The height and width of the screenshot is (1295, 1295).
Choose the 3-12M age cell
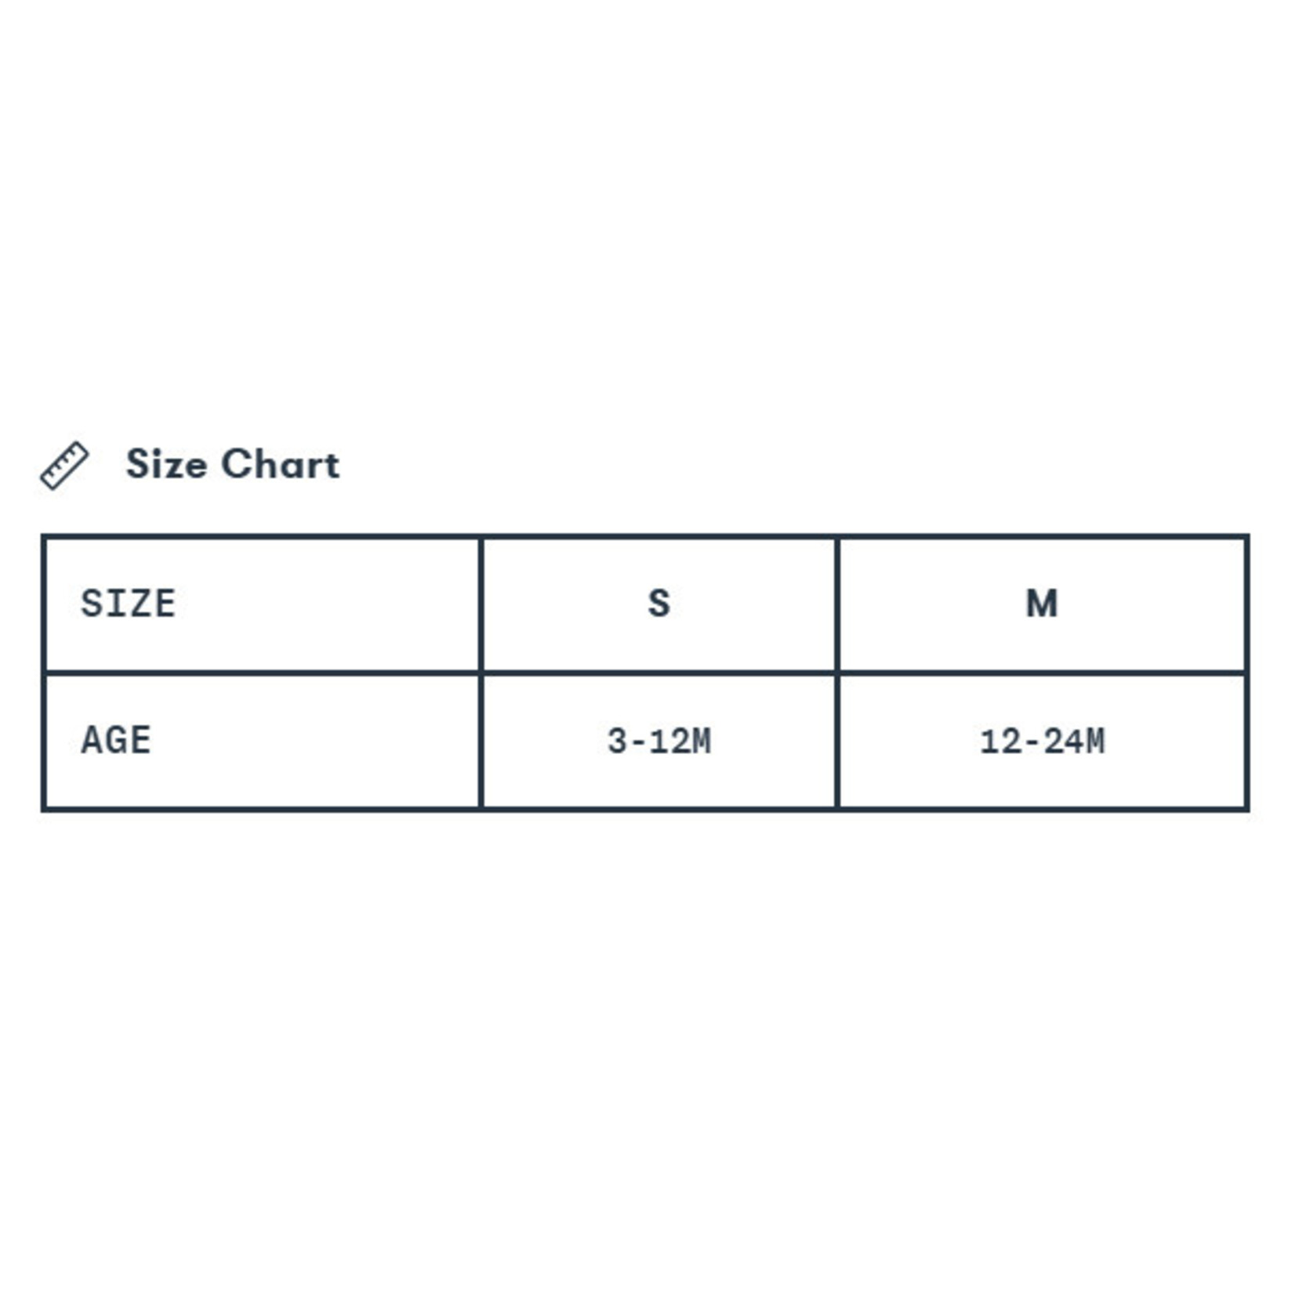point(659,741)
